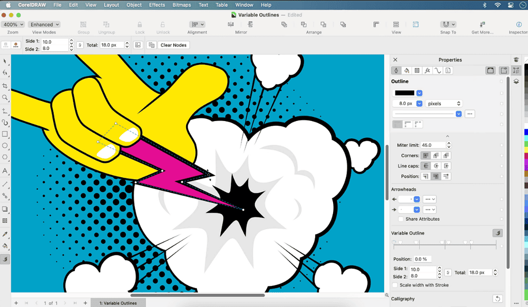Open the Inspectors icon in toolbar
Screen dimensions: 528x307
tap(519, 25)
